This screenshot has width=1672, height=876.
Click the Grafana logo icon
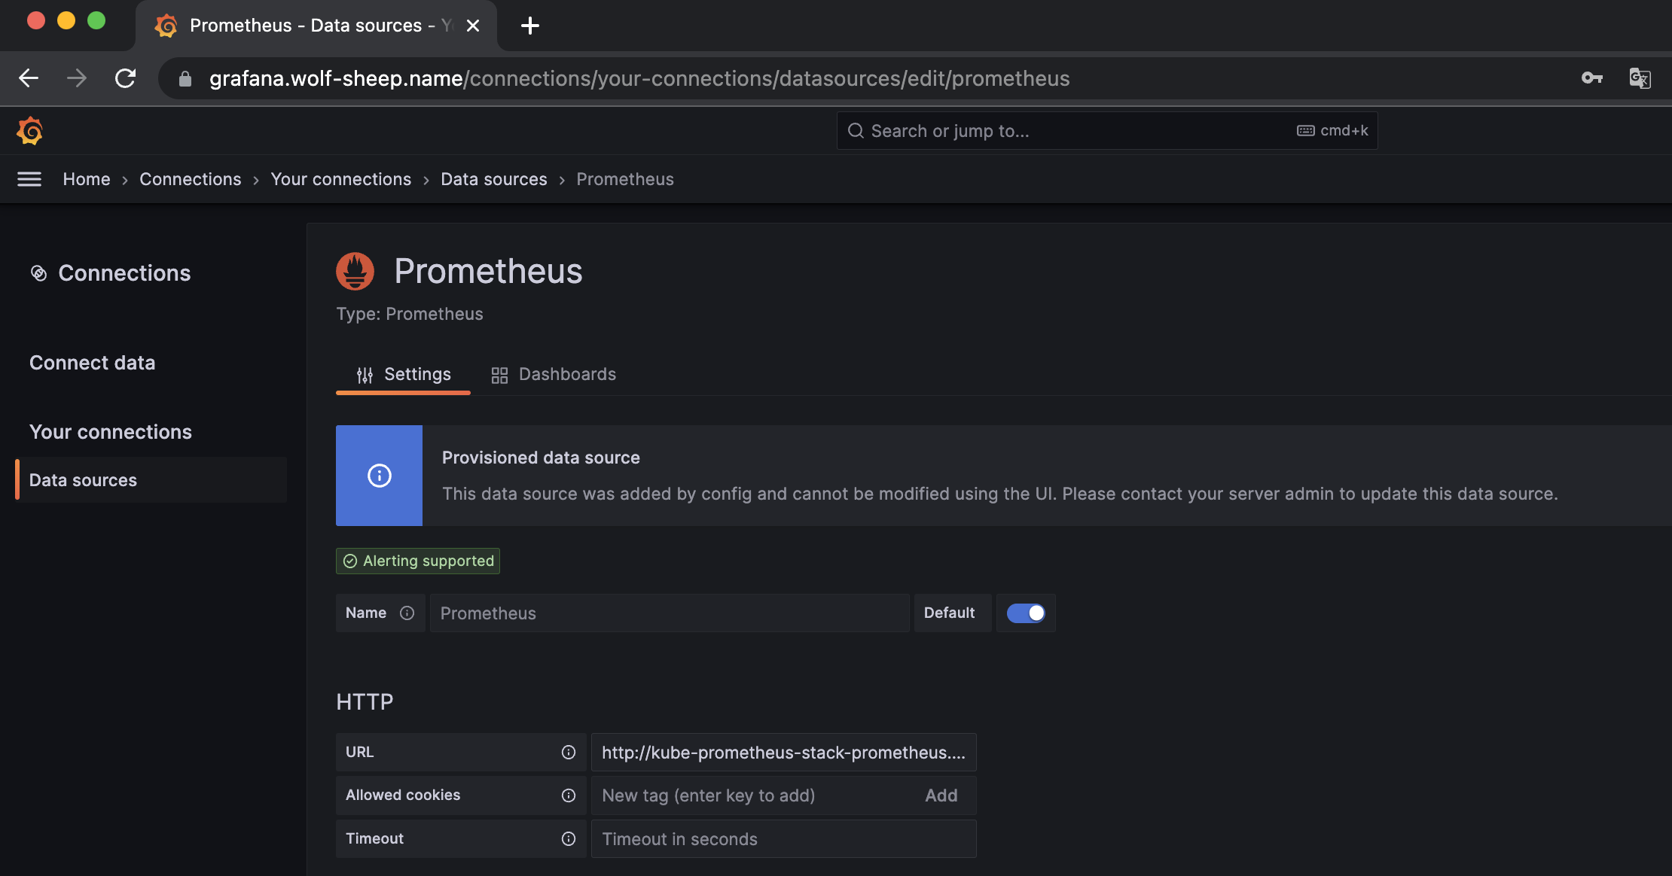pyautogui.click(x=29, y=131)
